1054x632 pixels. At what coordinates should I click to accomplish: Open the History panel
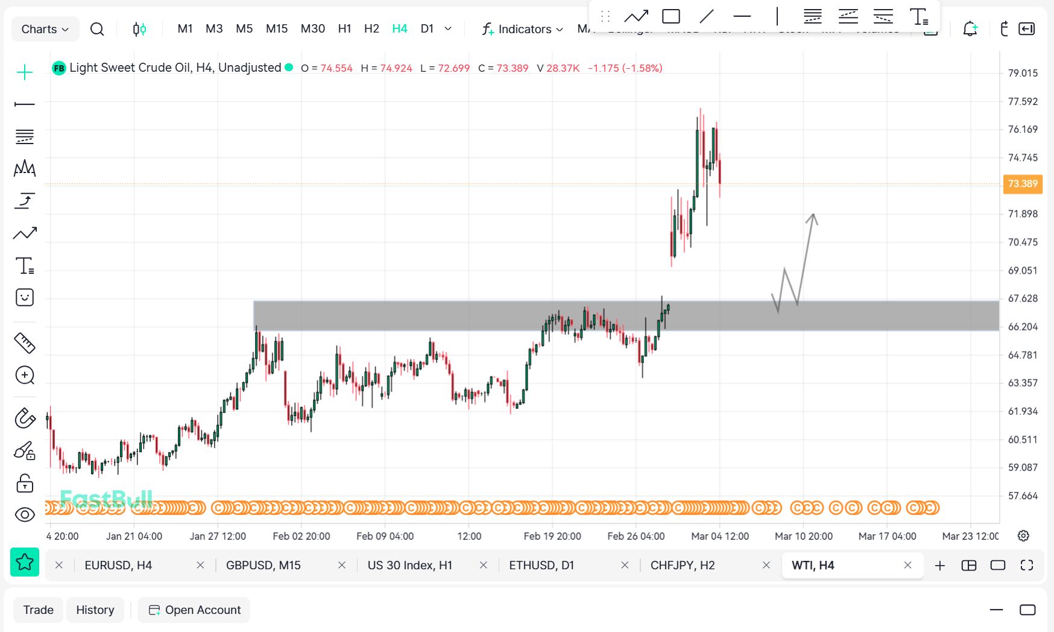tap(95, 610)
